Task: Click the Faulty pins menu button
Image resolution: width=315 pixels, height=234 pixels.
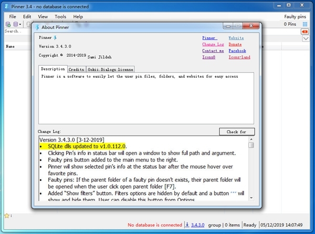Action: click(x=295, y=16)
